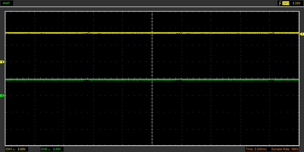304x152 pixels.
Task: Click the CH1 2.00V vertical scale value
Action: (x=21, y=149)
